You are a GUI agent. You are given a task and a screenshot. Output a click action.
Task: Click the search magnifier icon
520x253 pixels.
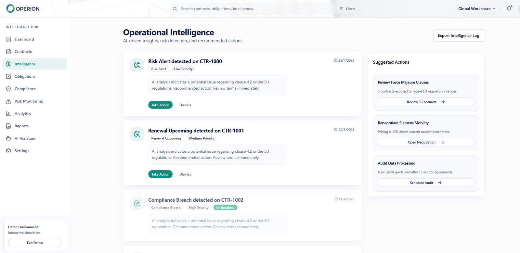175,9
